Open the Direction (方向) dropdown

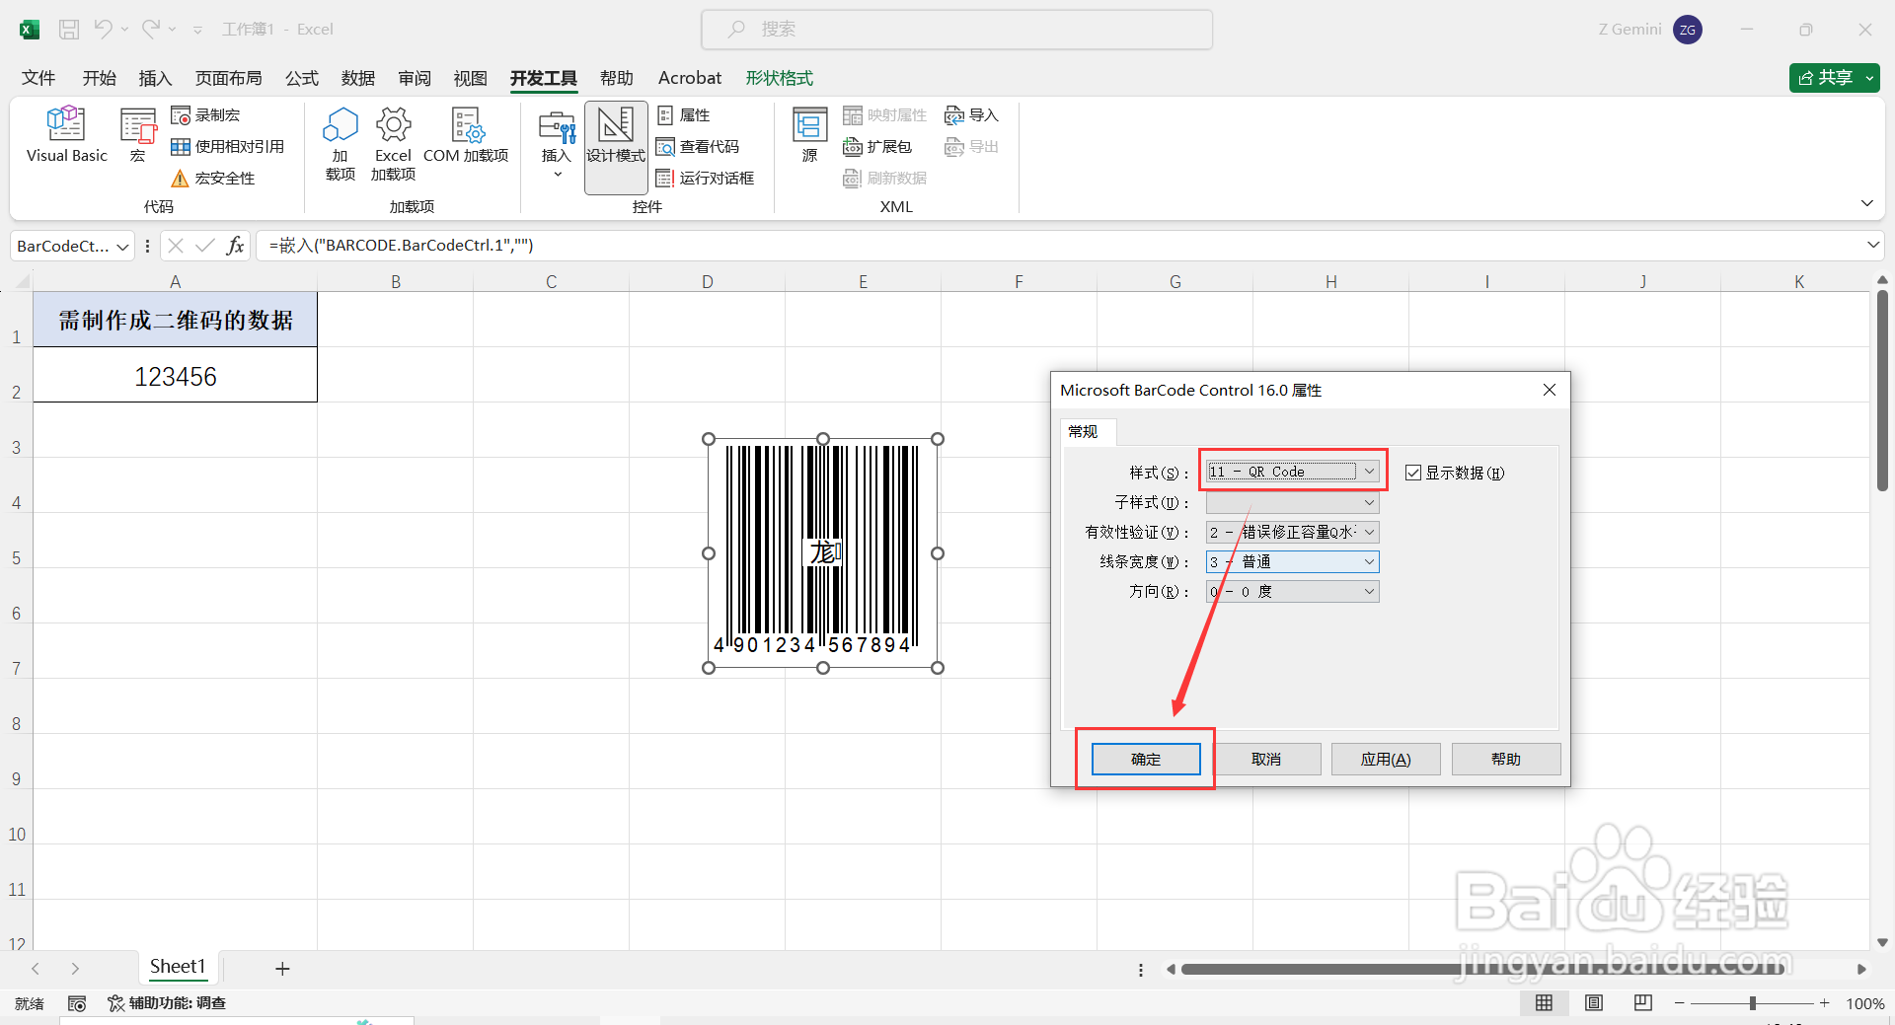point(1293,592)
